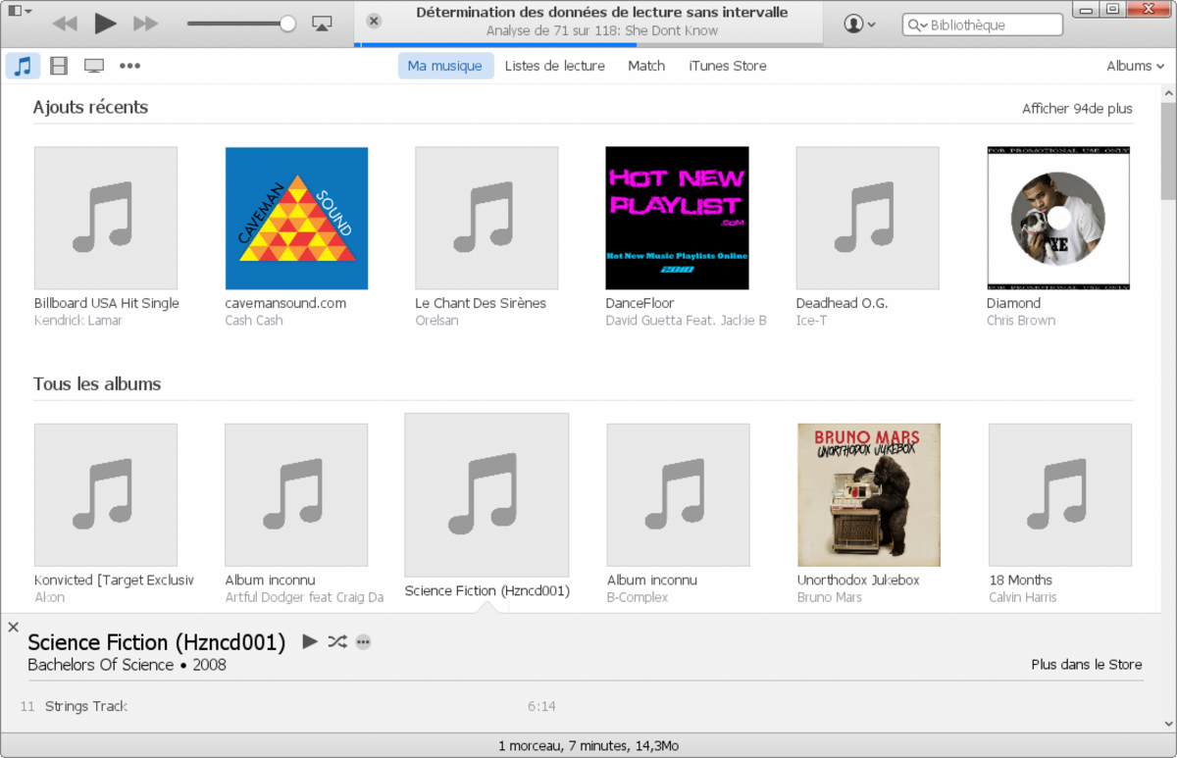
Task: Click the Next track fast-forward button
Action: click(x=146, y=24)
